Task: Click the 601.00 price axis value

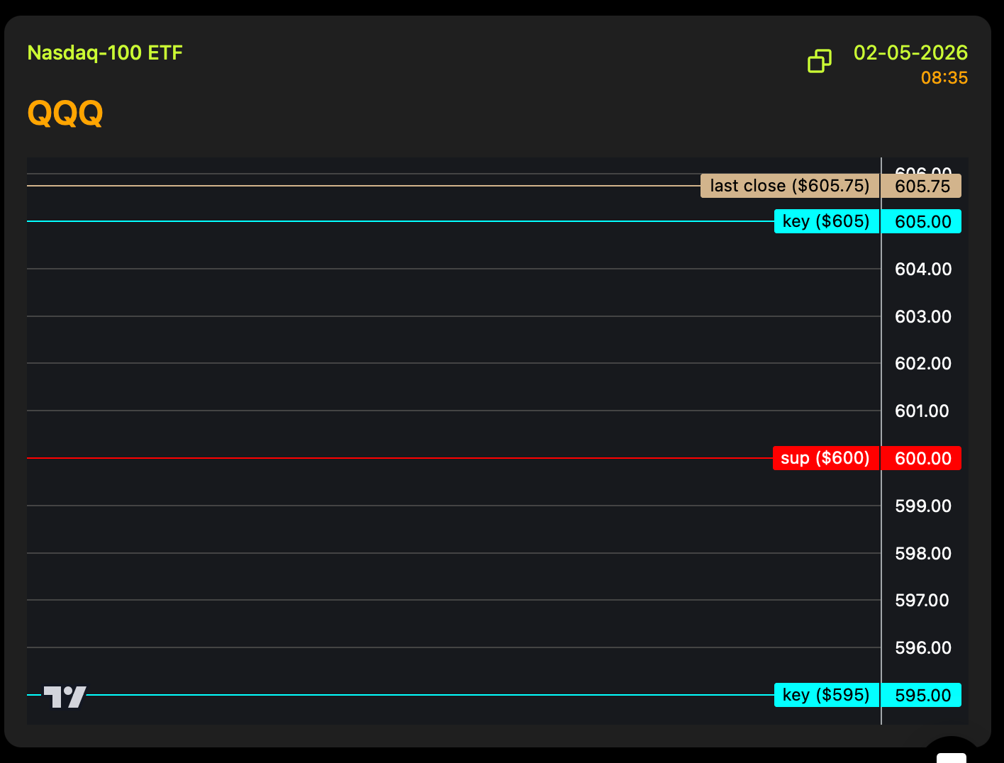Action: point(922,411)
